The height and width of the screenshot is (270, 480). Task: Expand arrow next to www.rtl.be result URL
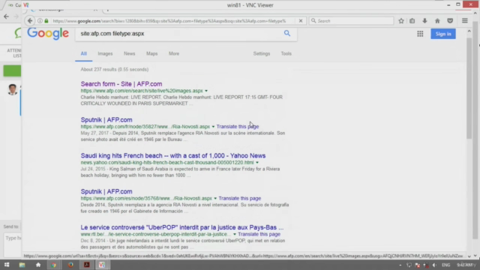coord(235,234)
